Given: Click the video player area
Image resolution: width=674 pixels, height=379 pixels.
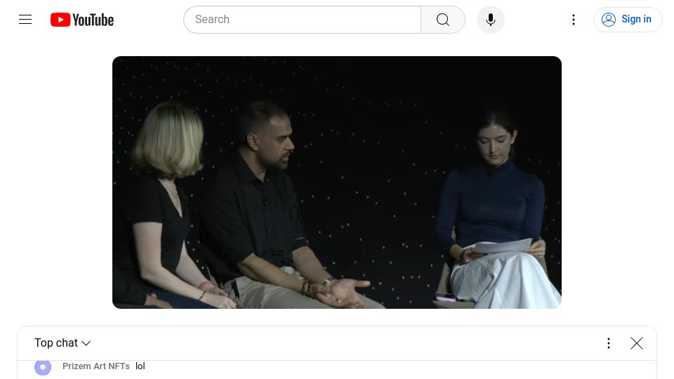Looking at the screenshot, I should (337, 182).
